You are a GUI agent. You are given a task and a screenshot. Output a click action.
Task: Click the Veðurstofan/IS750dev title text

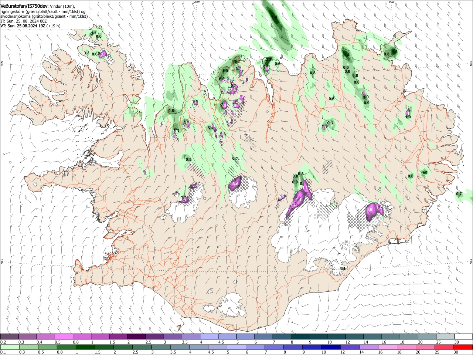24,6
